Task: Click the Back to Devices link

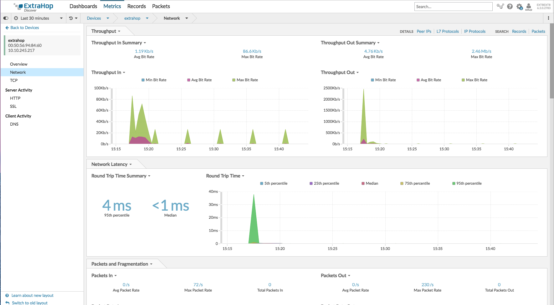Action: click(25, 28)
